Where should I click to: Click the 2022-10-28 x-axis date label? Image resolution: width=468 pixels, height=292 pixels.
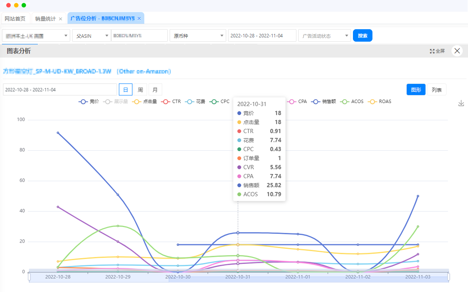coord(58,277)
